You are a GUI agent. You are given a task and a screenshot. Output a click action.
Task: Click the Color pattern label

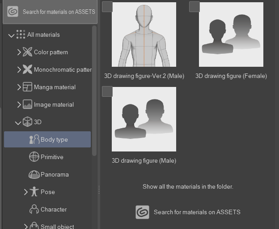(x=51, y=52)
